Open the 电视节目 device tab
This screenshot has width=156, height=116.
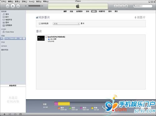(x=102, y=11)
